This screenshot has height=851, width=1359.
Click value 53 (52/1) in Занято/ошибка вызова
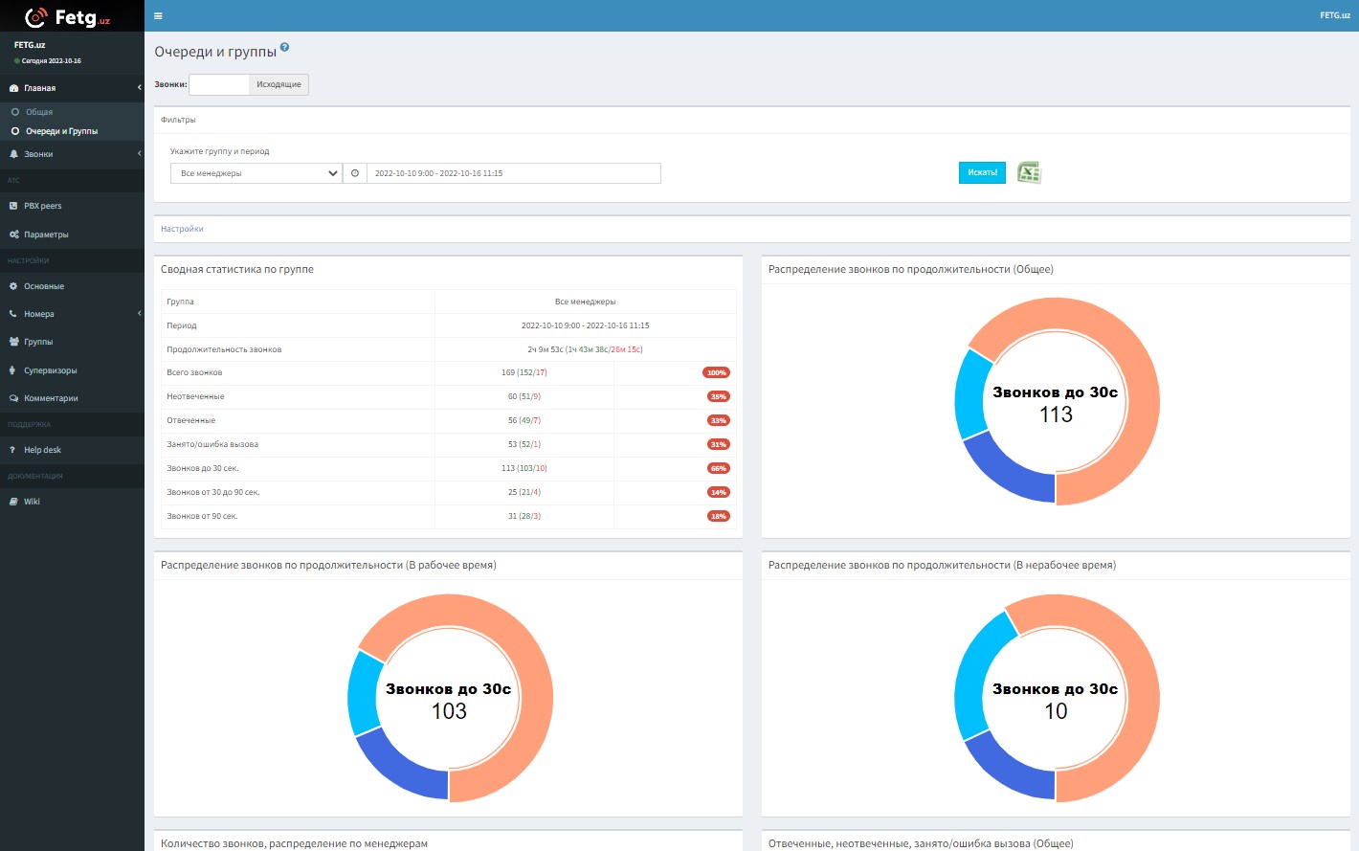tap(524, 444)
